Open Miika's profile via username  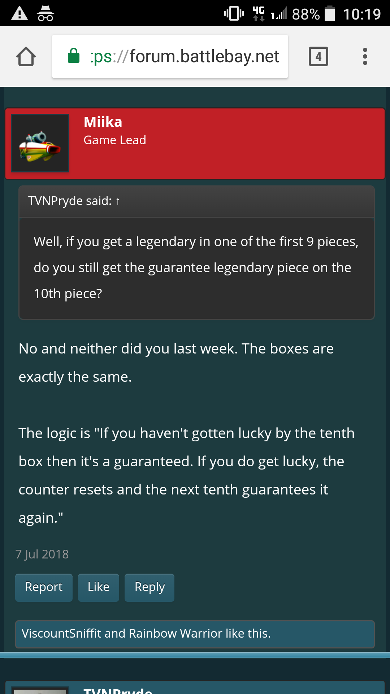tap(103, 122)
